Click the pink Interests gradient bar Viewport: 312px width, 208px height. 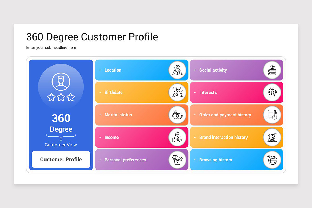click(237, 92)
